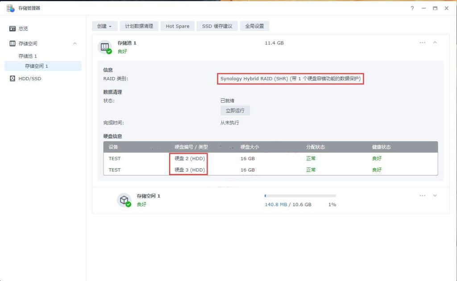This screenshot has width=457, height=281.
Task: Open the 全局设置 tab
Action: [254, 26]
